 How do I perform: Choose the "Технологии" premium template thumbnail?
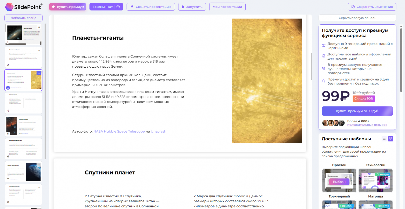pos(376,181)
